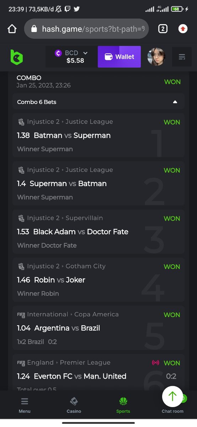Select the Robin vs Joker bet
Image resolution: width=197 pixels, height=427 pixels.
[98, 280]
